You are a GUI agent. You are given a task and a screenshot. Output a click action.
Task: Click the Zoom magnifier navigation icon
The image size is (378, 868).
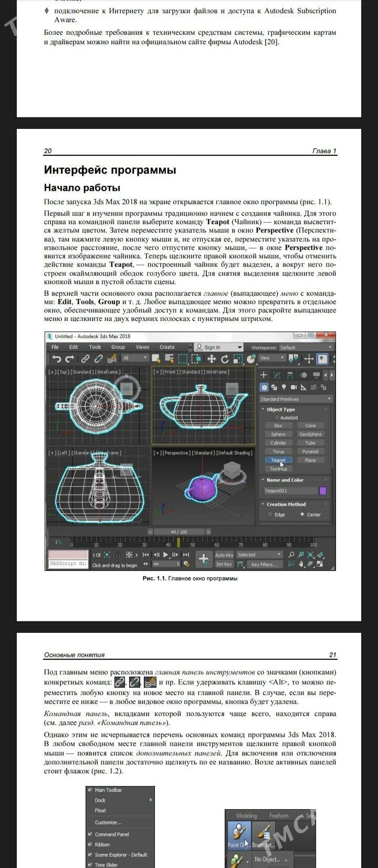click(x=292, y=554)
